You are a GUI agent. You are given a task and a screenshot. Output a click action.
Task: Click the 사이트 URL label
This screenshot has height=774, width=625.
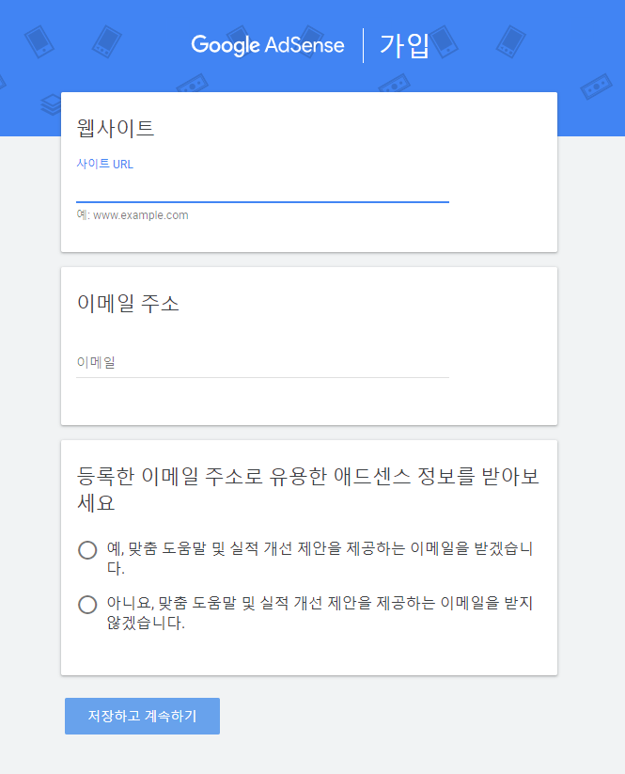point(104,164)
